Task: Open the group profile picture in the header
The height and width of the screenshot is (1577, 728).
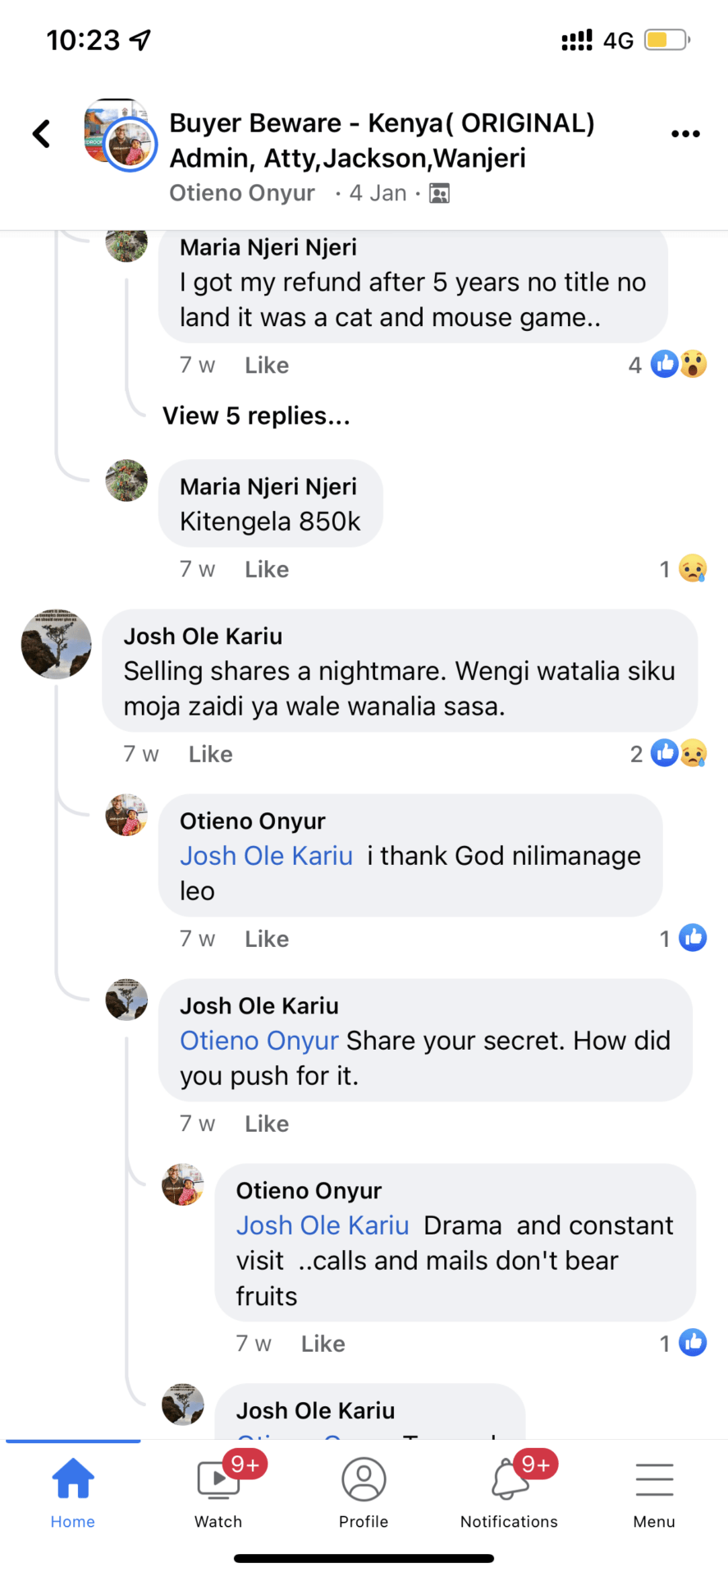Action: pyautogui.click(x=120, y=135)
